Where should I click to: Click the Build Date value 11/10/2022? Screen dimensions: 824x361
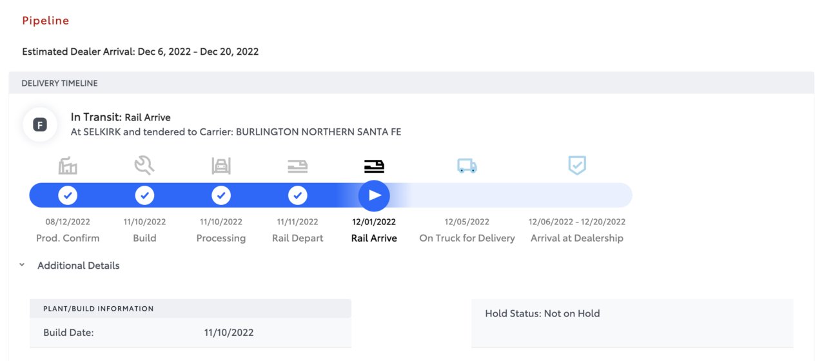229,333
